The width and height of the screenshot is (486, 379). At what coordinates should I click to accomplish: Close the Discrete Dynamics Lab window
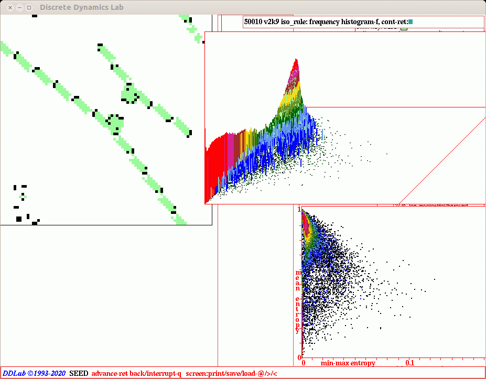tap(10, 7)
